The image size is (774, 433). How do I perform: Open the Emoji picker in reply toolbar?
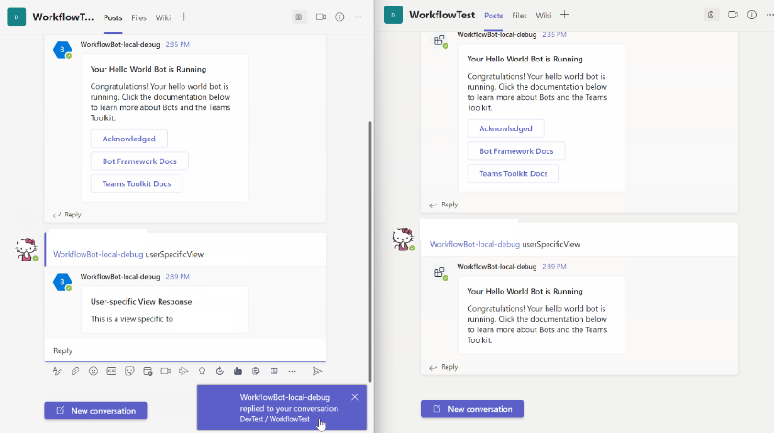[94, 372]
